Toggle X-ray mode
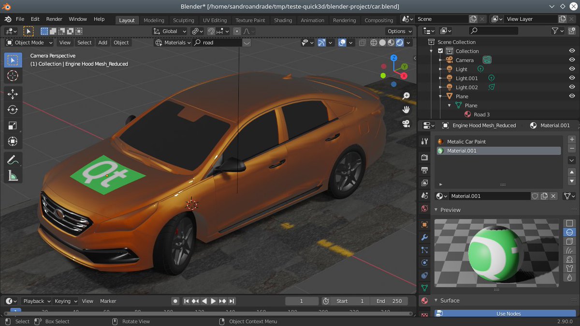The height and width of the screenshot is (326, 580). pyautogui.click(x=362, y=43)
